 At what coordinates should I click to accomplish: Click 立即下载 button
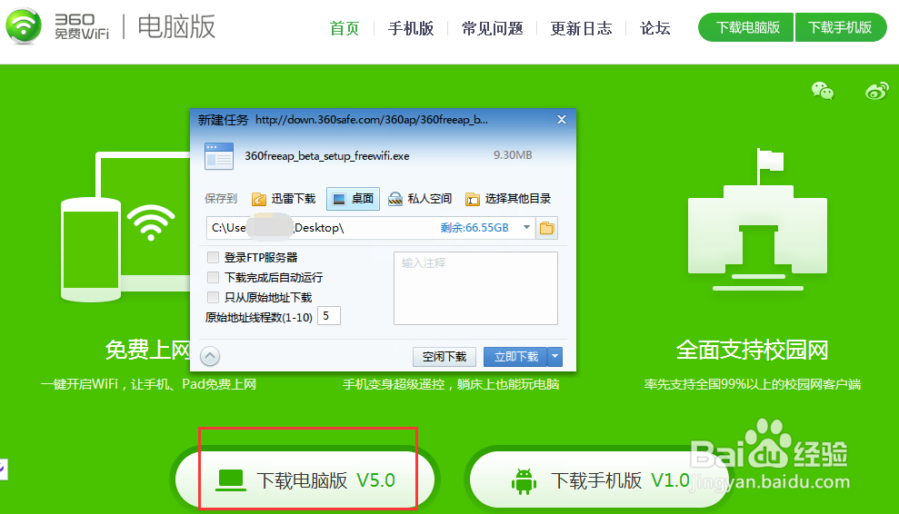[x=516, y=357]
